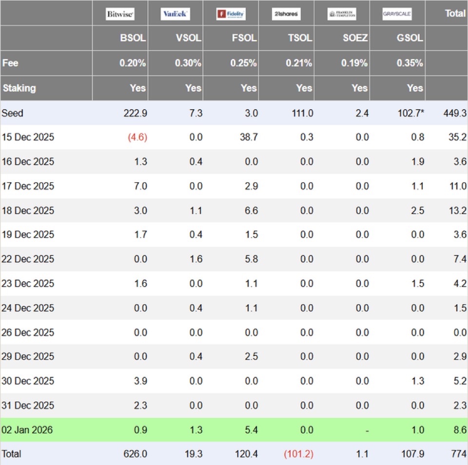
Task: Click the 102.7* GSOL seed value
Action: 410,113
